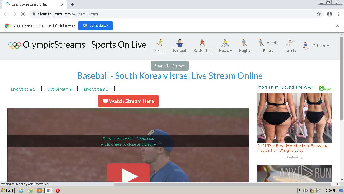Open the media player taskbar icon
344x194 pixels.
point(40,190)
